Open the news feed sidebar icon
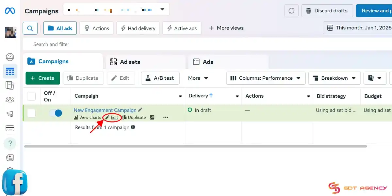This screenshot has width=392, height=196. (x=10, y=158)
